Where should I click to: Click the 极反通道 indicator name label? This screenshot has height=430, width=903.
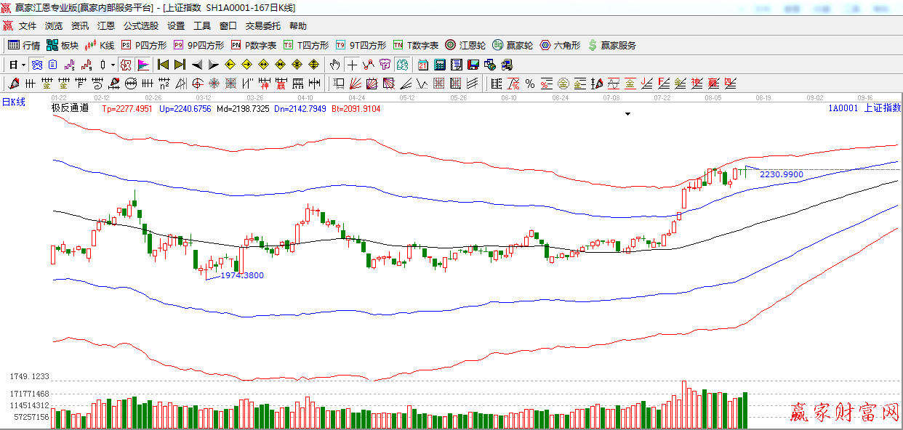tap(70, 108)
